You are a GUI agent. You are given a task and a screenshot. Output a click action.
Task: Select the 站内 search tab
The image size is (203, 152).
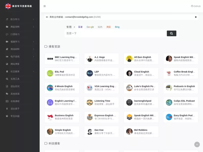[x=100, y=27]
